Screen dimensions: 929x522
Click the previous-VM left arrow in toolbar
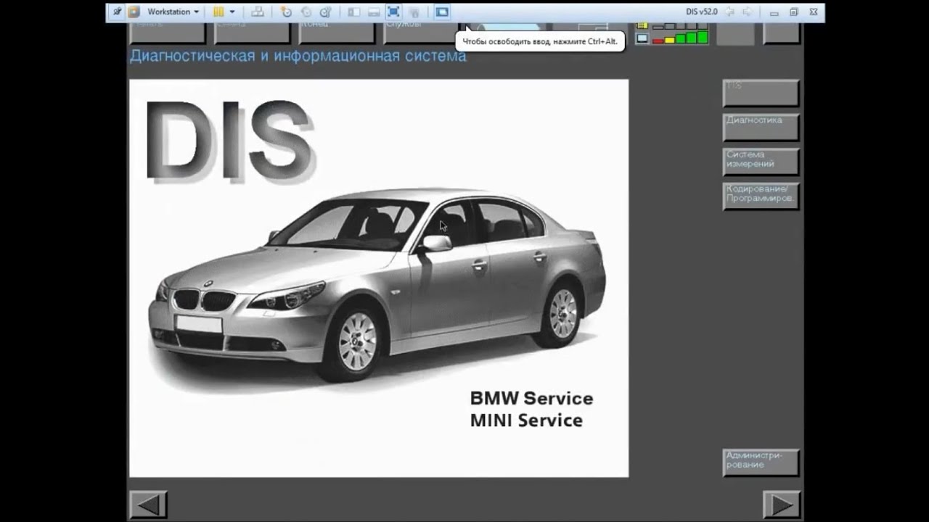[729, 12]
